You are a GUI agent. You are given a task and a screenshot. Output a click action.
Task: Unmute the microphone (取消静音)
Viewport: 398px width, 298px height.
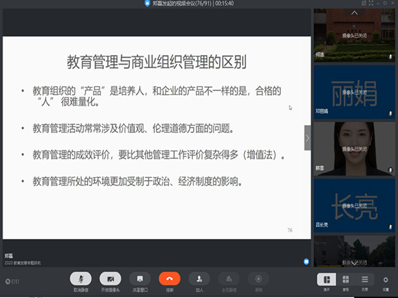click(x=81, y=279)
